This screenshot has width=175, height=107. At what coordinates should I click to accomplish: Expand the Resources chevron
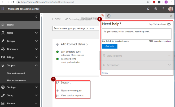tap(36, 49)
